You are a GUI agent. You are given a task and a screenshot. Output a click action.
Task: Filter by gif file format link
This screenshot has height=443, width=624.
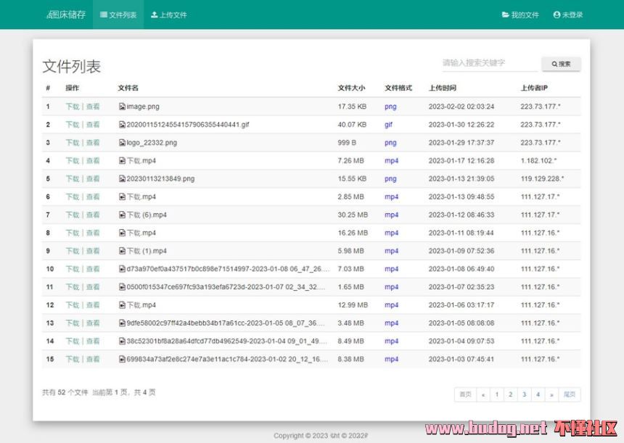click(x=388, y=125)
